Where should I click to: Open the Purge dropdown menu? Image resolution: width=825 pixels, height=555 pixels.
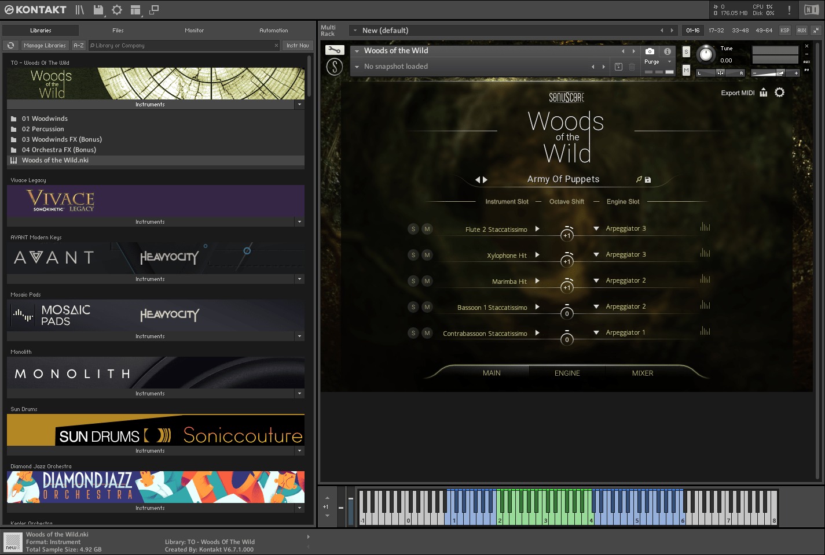pos(658,62)
